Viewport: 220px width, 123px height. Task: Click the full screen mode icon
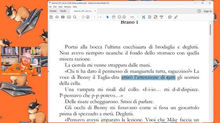tap(156, 17)
